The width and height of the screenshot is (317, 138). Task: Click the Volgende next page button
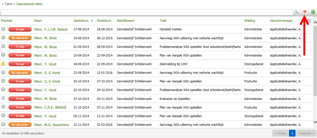pyautogui.click(x=306, y=133)
